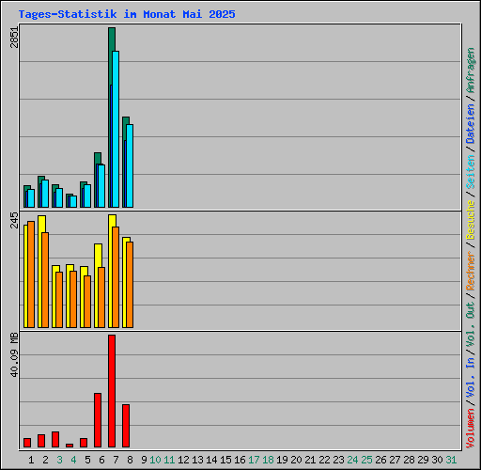Image resolution: width=481 pixels, height=470 pixels.
Task: Click day 28 on the x-axis
Action: tap(409, 460)
